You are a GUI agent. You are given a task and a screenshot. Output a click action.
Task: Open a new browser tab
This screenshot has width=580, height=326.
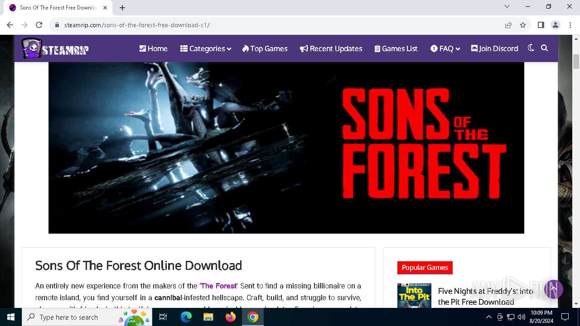coord(122,7)
